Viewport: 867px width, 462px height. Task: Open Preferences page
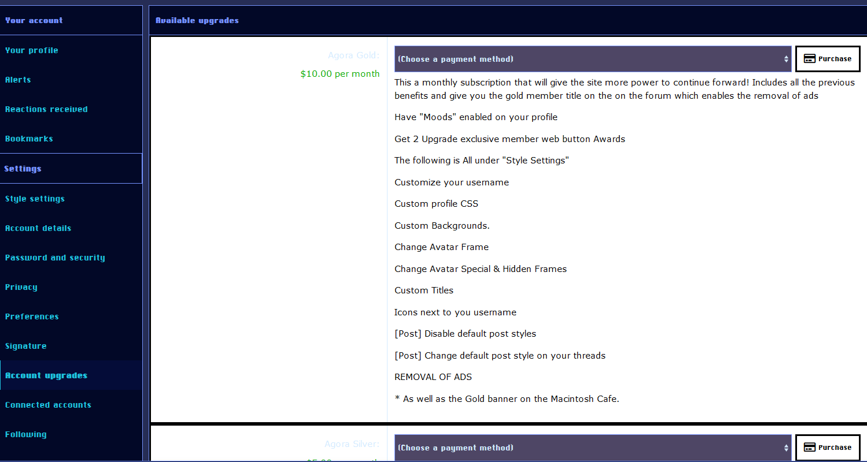point(32,316)
